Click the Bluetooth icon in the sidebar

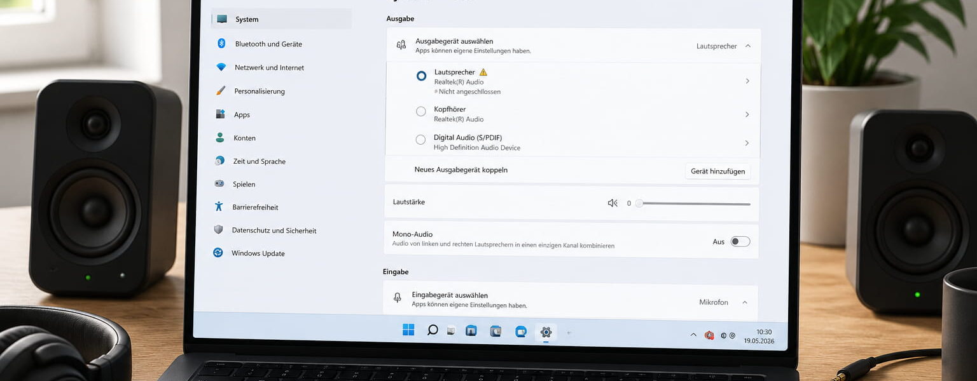coord(221,43)
